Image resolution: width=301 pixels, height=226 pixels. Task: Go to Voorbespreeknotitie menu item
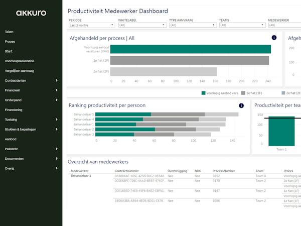click(20, 61)
